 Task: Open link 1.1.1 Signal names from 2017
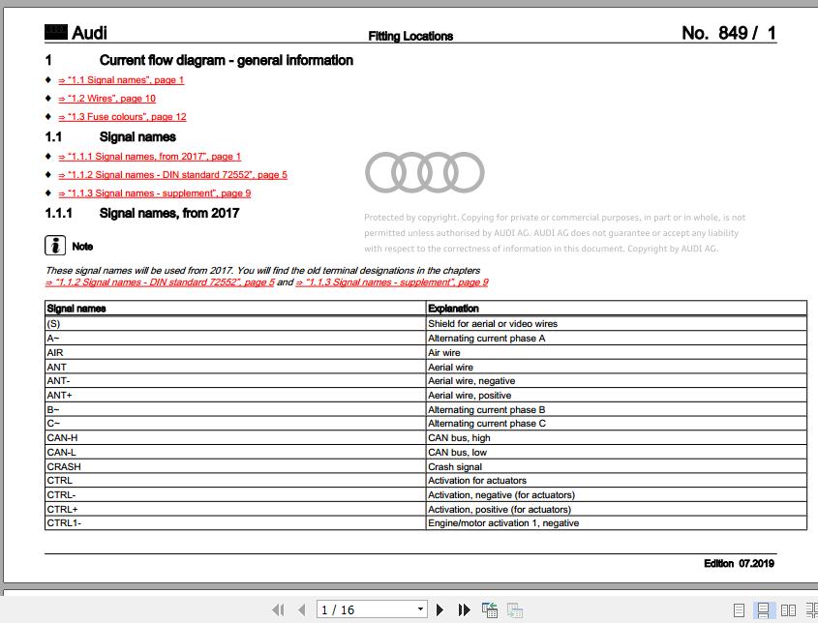(x=150, y=157)
